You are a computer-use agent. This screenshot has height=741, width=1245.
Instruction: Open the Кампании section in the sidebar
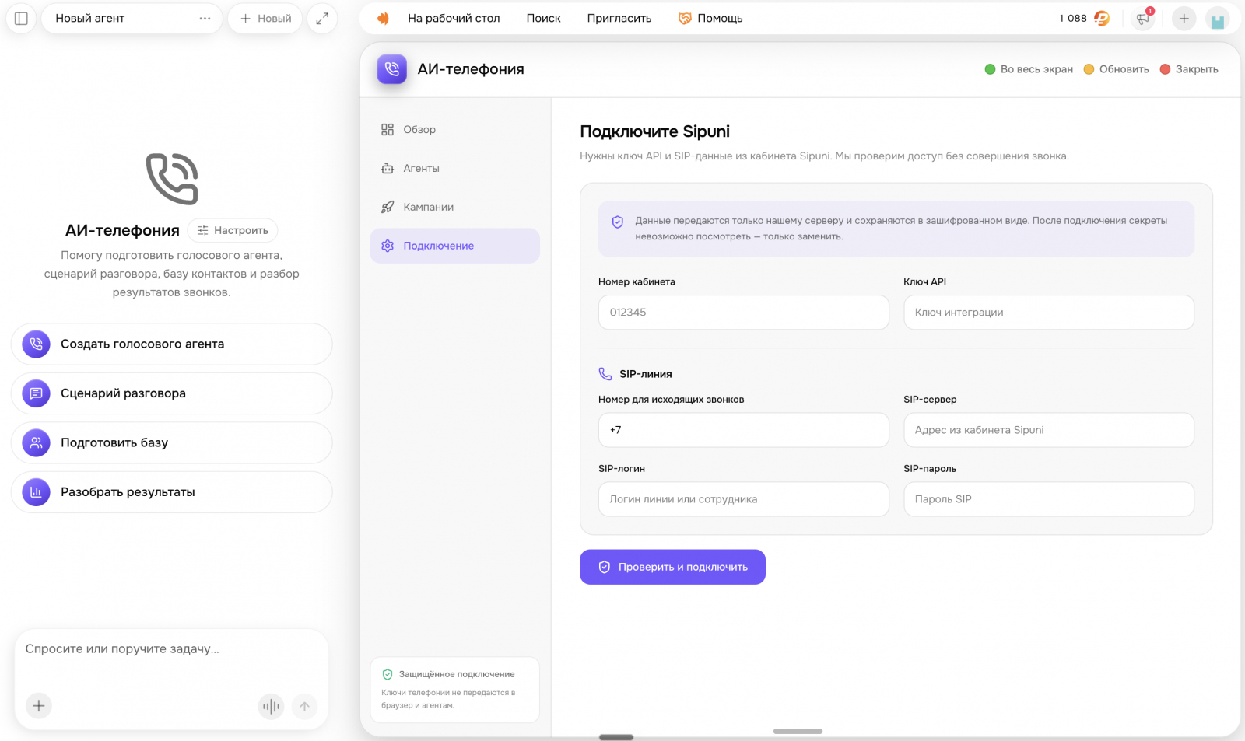455,208
